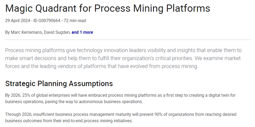This screenshot has width=255, height=127.
Task: Click the "72 min read" label
Action: coord(77,21)
